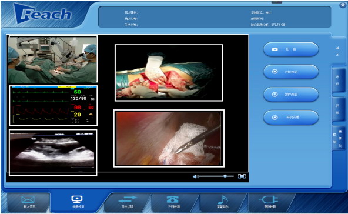Start recording with the record-circle button
Viewport: 348px width, 214px height.
(x=291, y=72)
